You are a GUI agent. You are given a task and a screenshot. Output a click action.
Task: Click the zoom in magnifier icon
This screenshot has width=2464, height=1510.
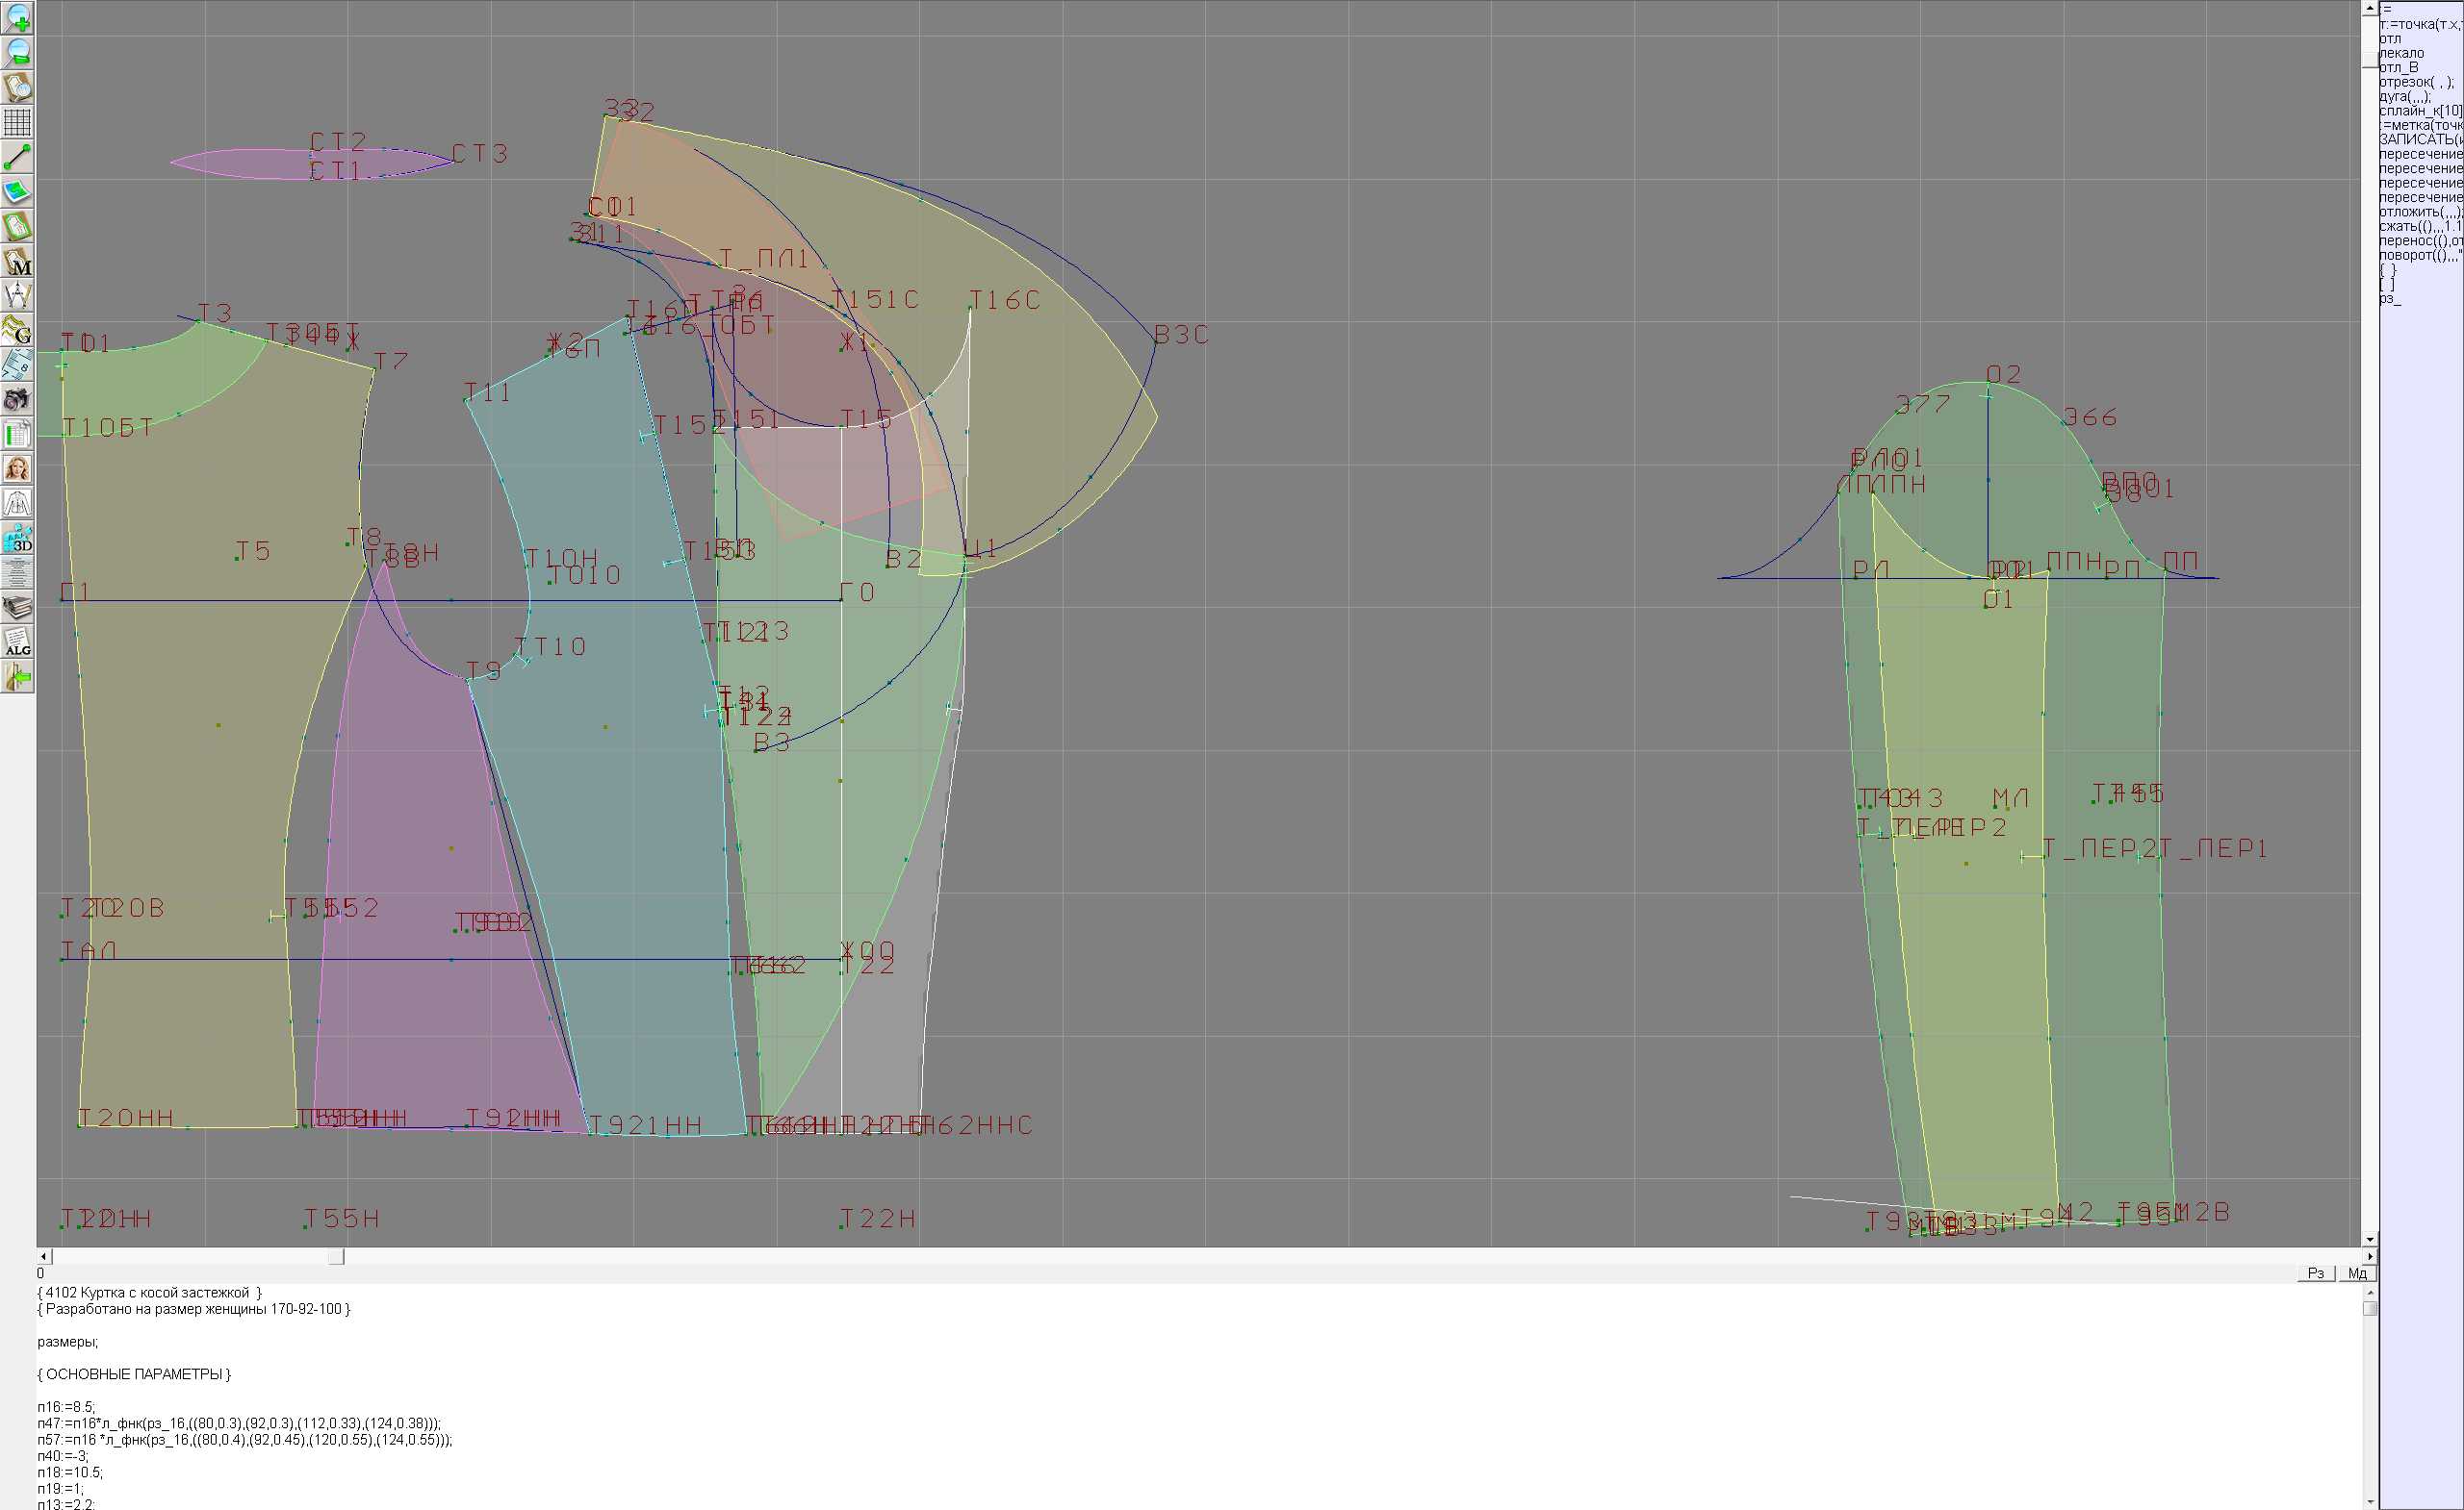point(18,18)
